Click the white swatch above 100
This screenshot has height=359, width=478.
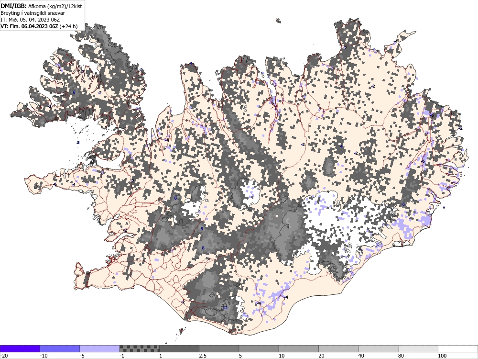pyautogui.click(x=458, y=348)
